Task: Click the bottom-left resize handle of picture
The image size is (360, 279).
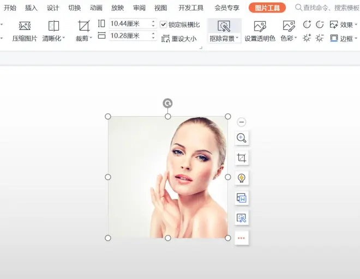Action: pos(108,238)
